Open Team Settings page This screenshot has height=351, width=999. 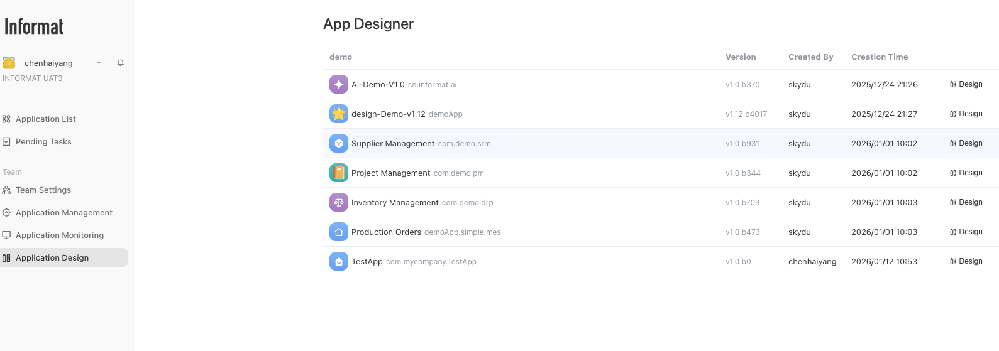43,190
